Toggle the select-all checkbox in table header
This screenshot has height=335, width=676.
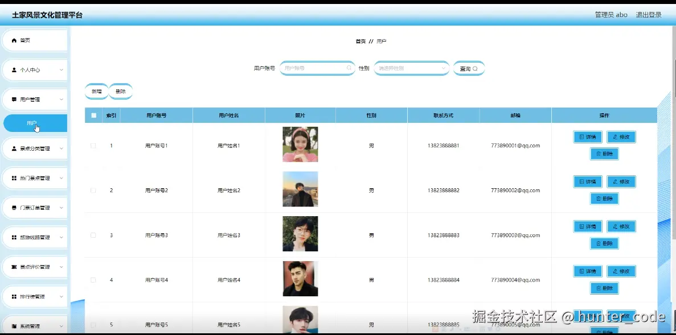(x=93, y=115)
